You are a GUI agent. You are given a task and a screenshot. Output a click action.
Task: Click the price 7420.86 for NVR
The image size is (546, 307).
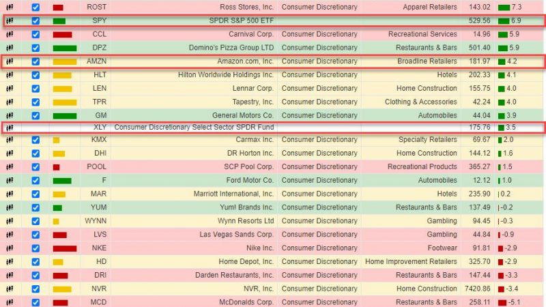477,289
